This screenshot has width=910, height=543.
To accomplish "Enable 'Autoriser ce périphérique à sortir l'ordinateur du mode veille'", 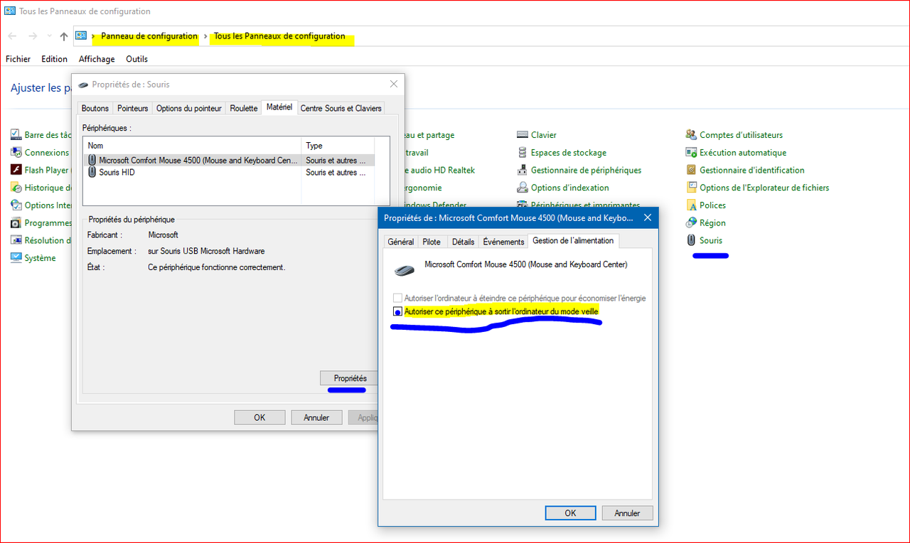I will 397,312.
